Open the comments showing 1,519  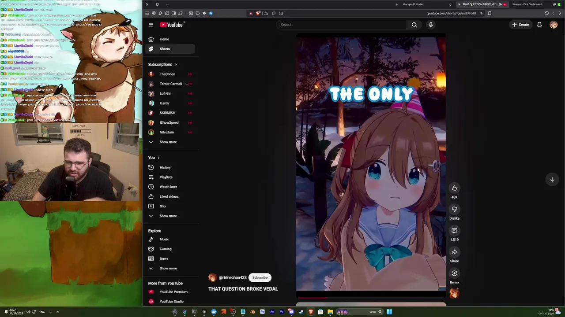[x=454, y=231]
